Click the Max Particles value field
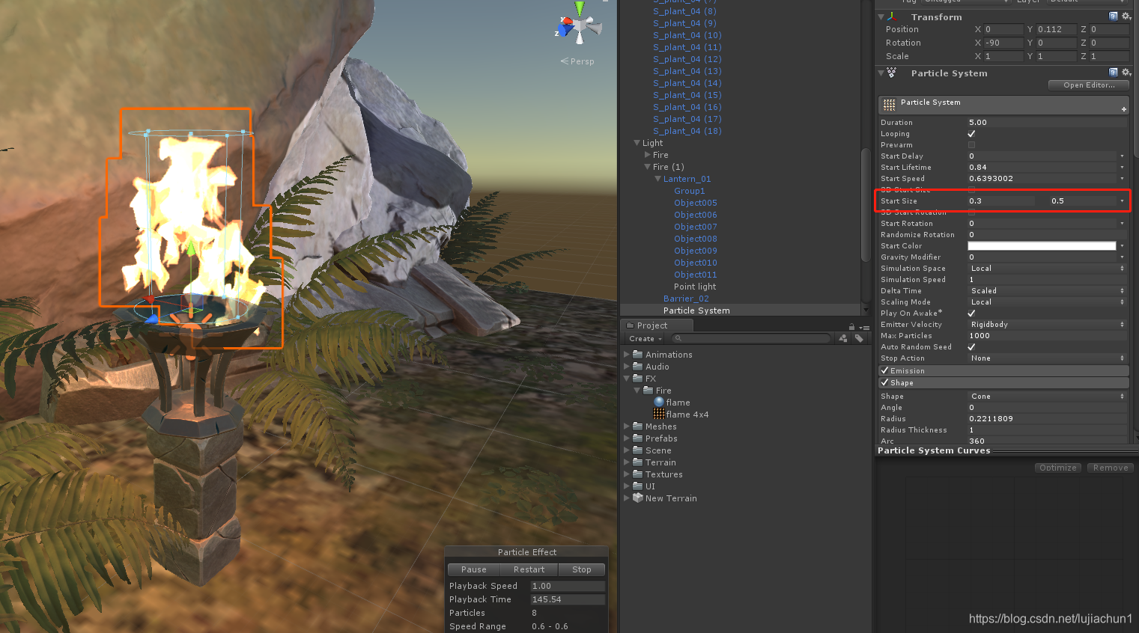1139x633 pixels. [1047, 335]
